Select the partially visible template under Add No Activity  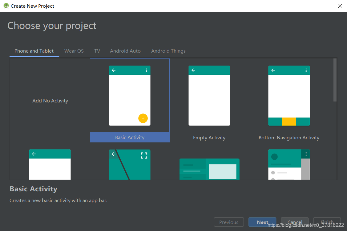pyautogui.click(x=50, y=165)
